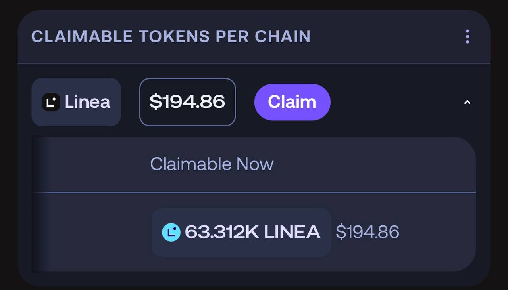The image size is (508, 290).
Task: Click the word LINEA in the token chip
Action: tap(292, 232)
